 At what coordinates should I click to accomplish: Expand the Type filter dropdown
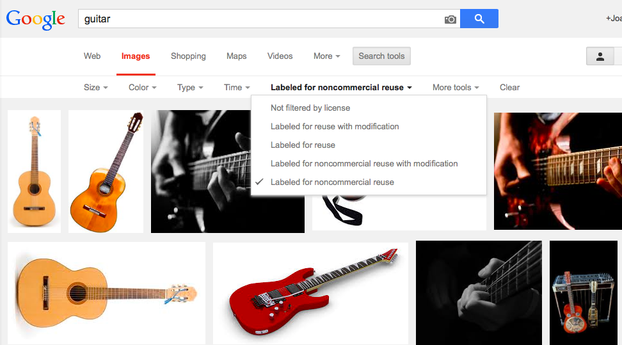point(190,88)
